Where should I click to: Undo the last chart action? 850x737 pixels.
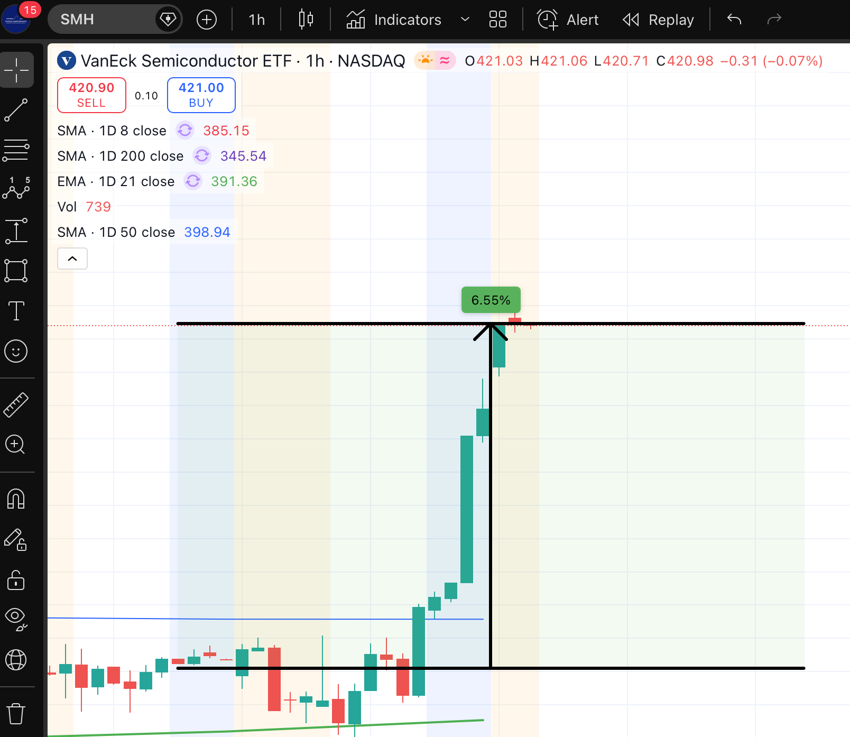coord(734,20)
